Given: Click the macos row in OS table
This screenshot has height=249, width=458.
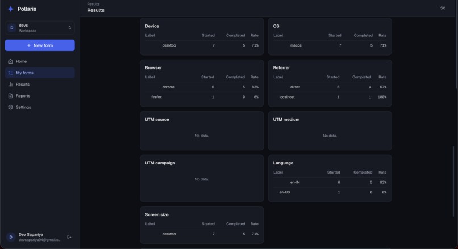Looking at the screenshot, I should 330,45.
